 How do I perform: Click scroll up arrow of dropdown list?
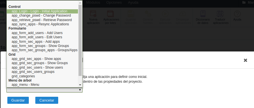click(80, 3)
